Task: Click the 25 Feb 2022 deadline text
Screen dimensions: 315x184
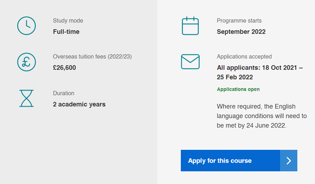Action: pyautogui.click(x=235, y=77)
